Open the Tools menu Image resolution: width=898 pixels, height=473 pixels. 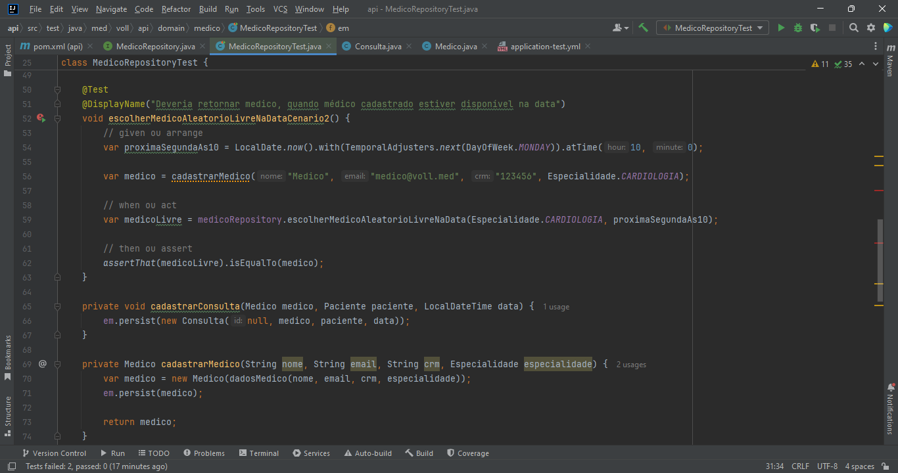[256, 9]
